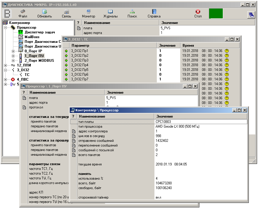Click Время column header in TC window
Viewport: 258px width, 208px height.
[x=209, y=45]
